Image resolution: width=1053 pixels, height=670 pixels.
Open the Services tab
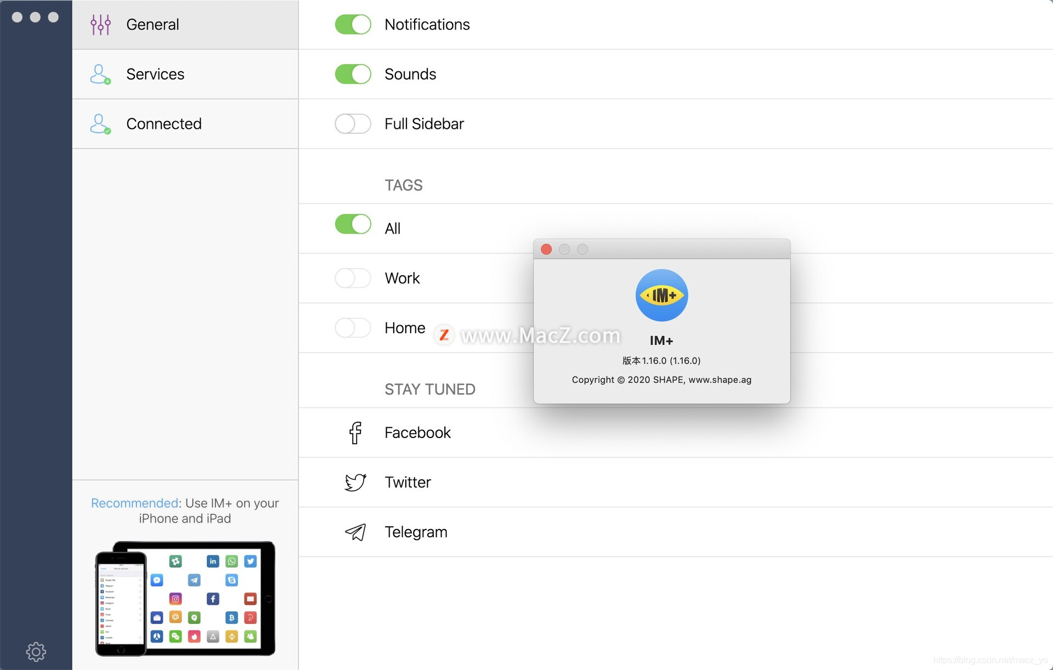coord(185,74)
